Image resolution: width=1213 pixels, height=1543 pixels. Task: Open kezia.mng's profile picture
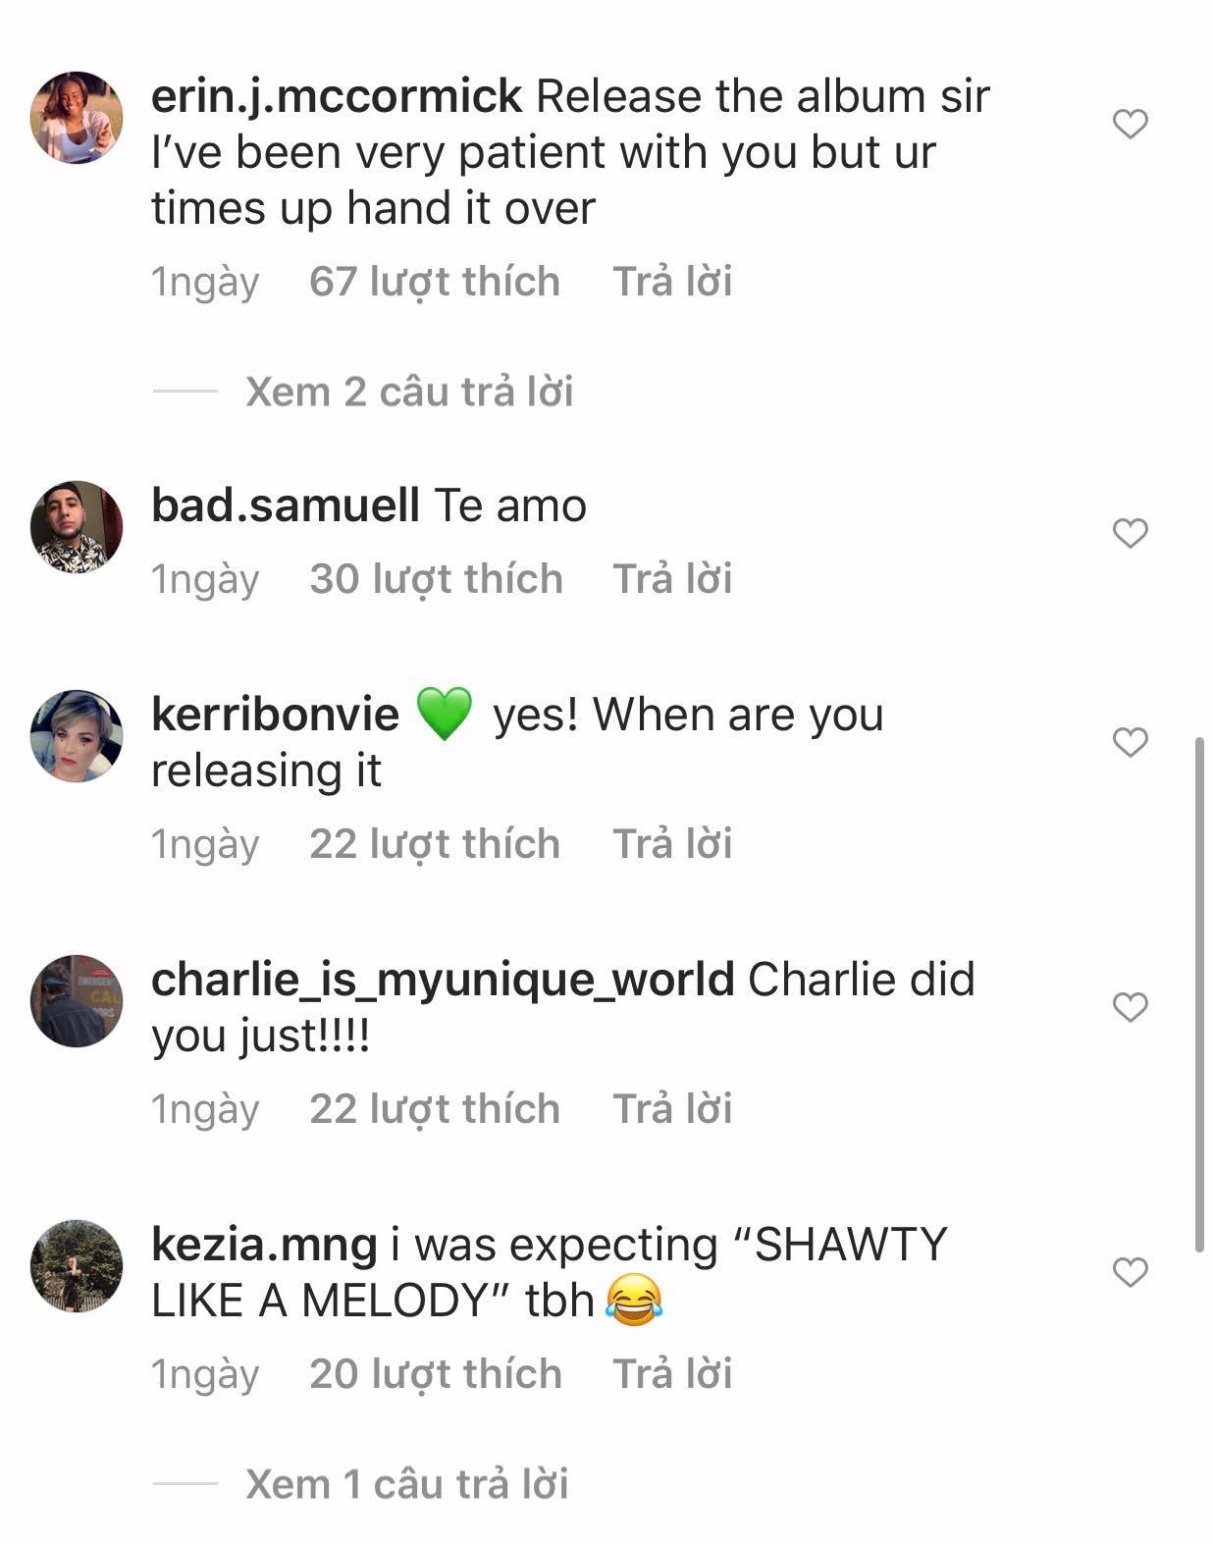77,1266
